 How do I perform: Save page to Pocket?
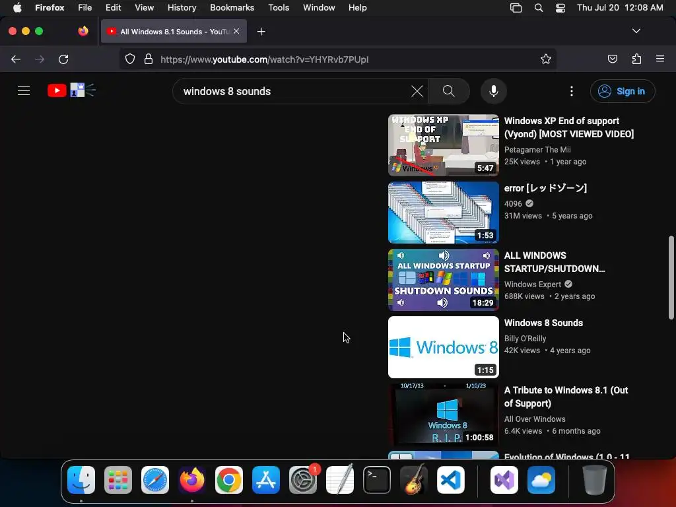[x=612, y=59]
